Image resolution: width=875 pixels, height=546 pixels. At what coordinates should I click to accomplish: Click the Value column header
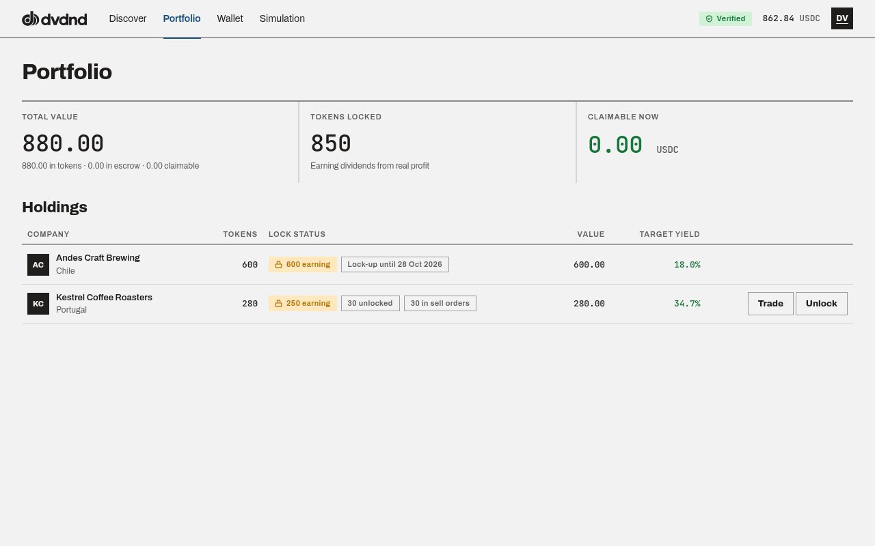591,234
